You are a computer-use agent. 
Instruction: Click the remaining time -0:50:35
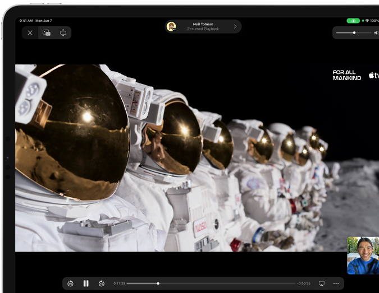[304, 283]
